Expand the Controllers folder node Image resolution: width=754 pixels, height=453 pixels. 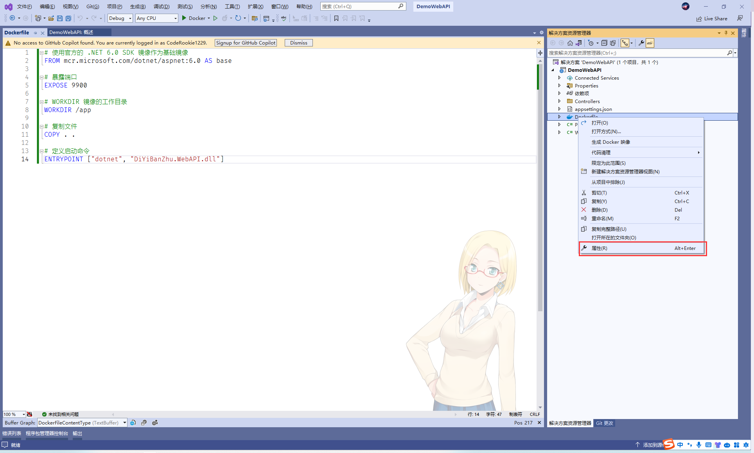(x=559, y=101)
